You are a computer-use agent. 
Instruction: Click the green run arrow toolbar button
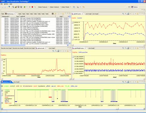(x=24, y=7)
